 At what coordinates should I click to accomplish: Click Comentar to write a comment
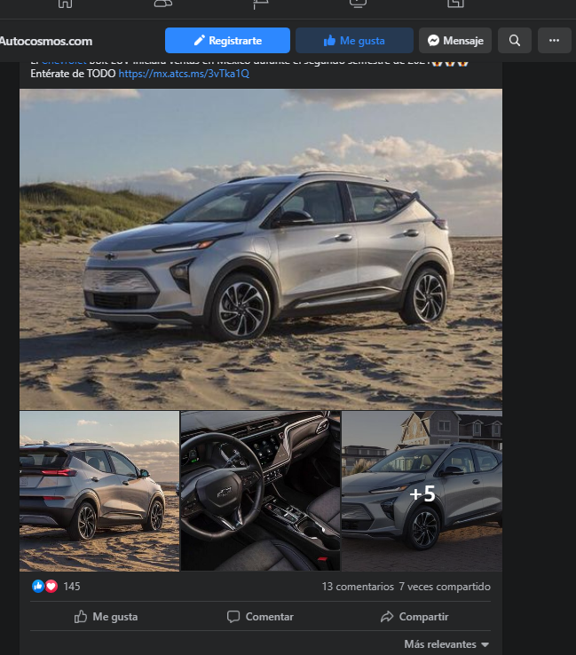(260, 617)
